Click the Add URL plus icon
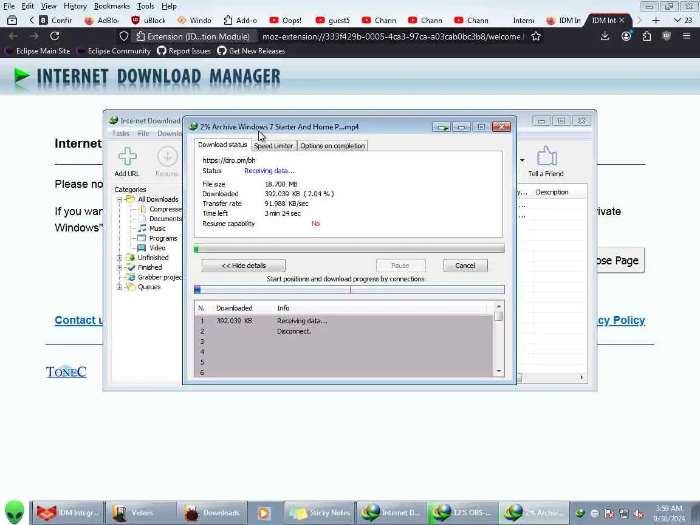Image resolution: width=700 pixels, height=525 pixels. (x=127, y=157)
